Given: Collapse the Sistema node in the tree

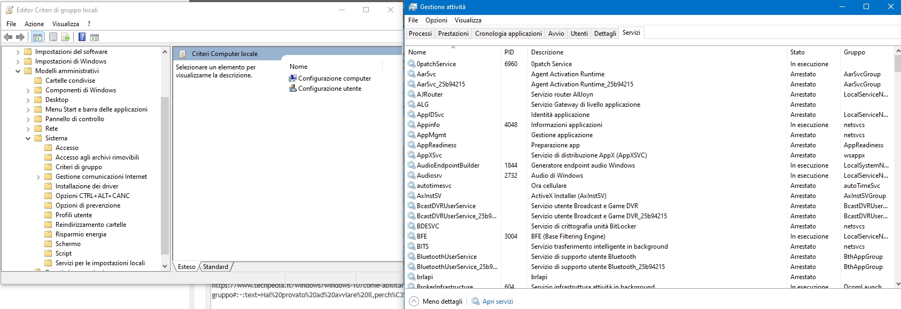Looking at the screenshot, I should [x=28, y=139].
